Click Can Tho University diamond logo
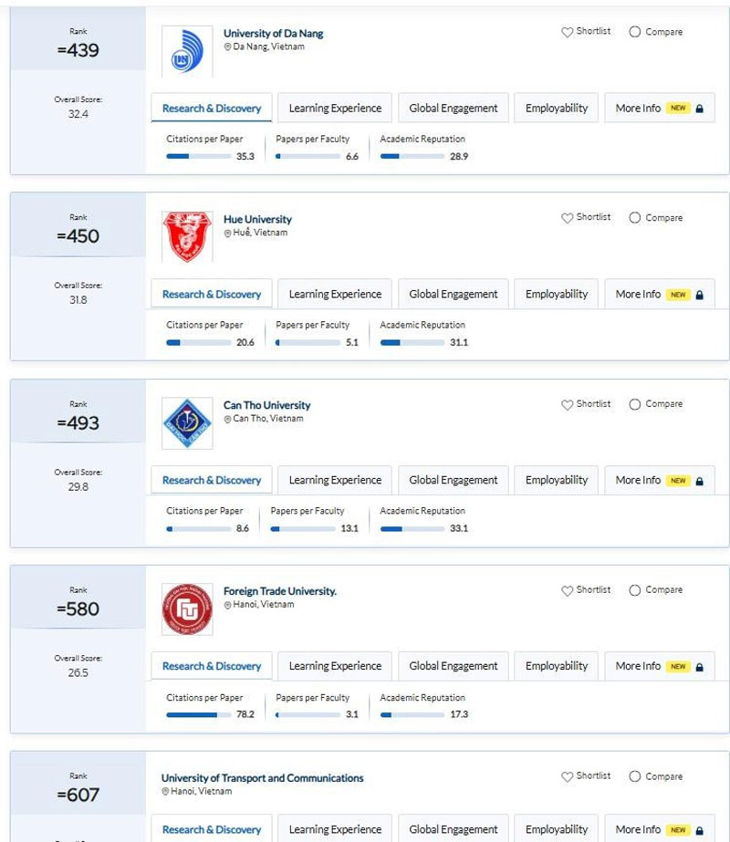The image size is (730, 842). tap(187, 423)
